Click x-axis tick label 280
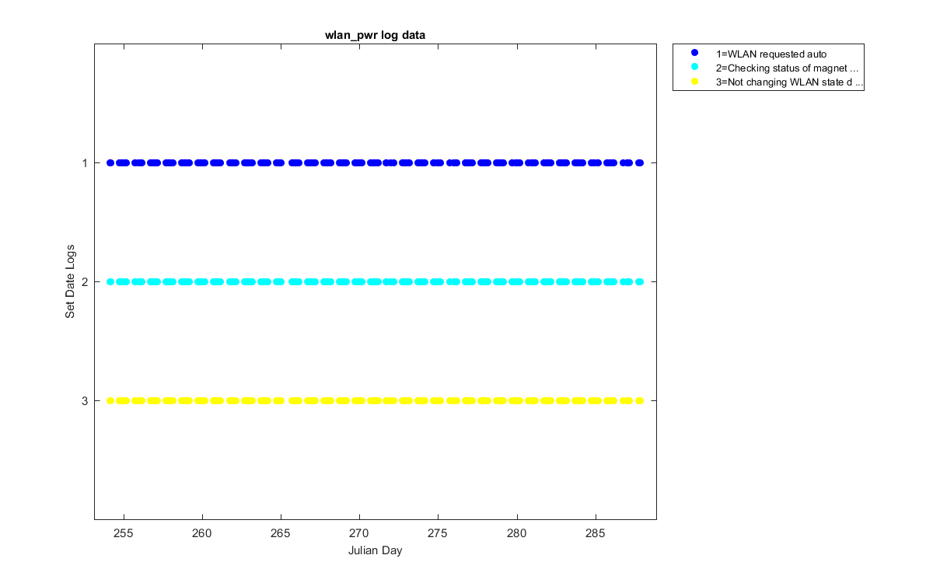The image size is (933, 583). (516, 534)
